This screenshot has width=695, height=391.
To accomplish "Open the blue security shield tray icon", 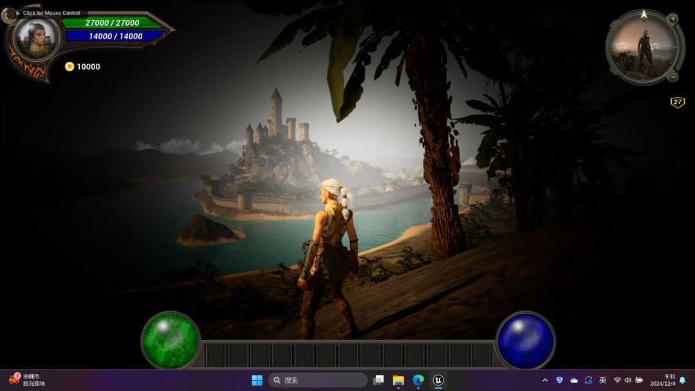I will (559, 380).
